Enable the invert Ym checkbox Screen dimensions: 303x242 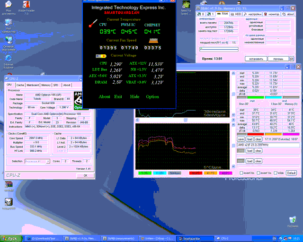point(258,173)
